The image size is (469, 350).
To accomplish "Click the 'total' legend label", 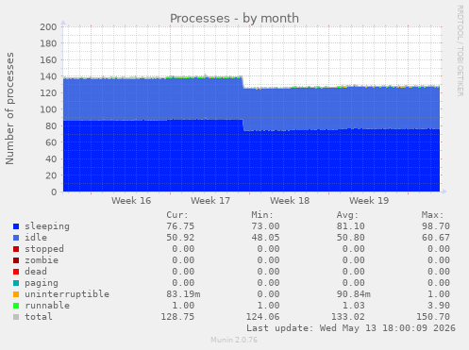I will (39, 317).
